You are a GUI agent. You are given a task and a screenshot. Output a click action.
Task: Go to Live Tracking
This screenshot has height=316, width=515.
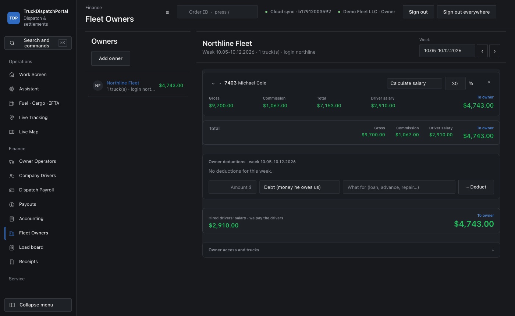[x=38, y=118]
